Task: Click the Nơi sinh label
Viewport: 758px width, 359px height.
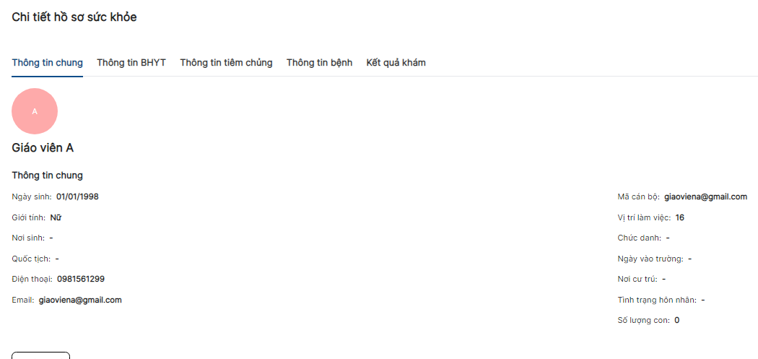Action: 29,238
